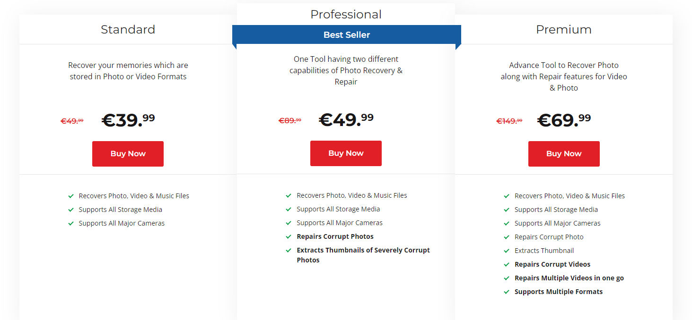The image size is (692, 320).
Task: Click checkmark by Professional's Supports All Storage Media
Action: pyautogui.click(x=289, y=210)
